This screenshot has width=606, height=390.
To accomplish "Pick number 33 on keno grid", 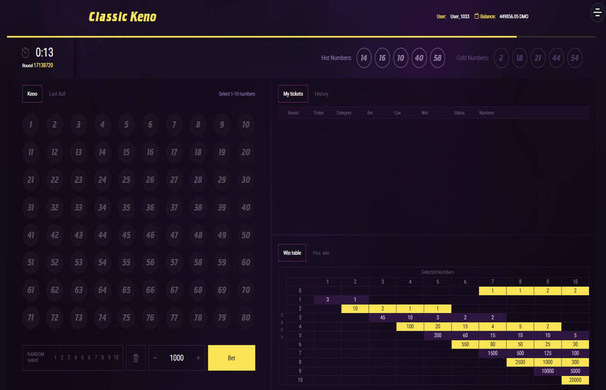I will [x=78, y=207].
